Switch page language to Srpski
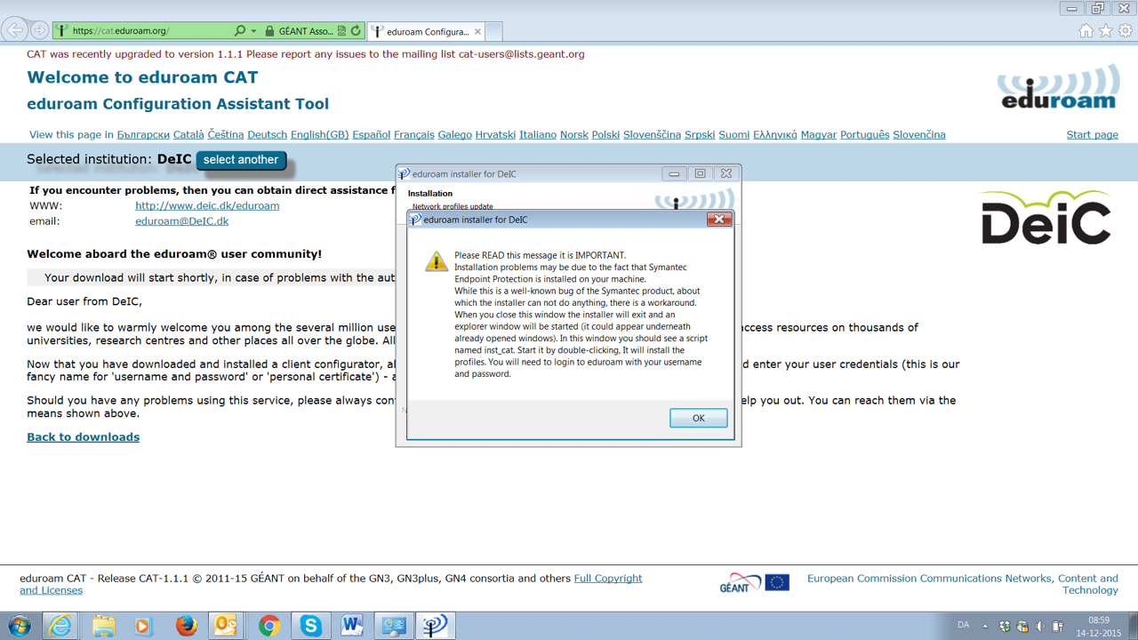Image resolution: width=1138 pixels, height=640 pixels. 700,135
